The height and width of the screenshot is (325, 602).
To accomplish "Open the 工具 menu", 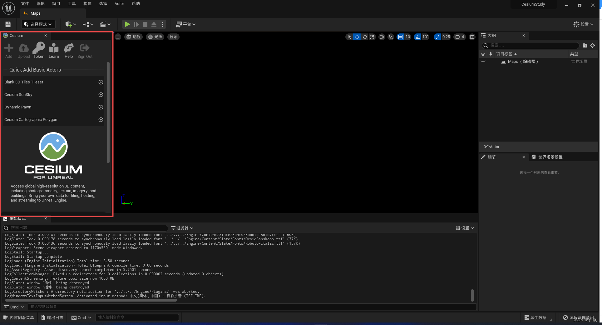I will (72, 4).
